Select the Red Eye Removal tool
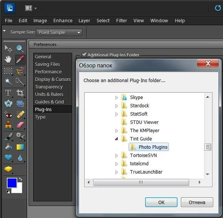Screen dimensions: 223x218 8,114
